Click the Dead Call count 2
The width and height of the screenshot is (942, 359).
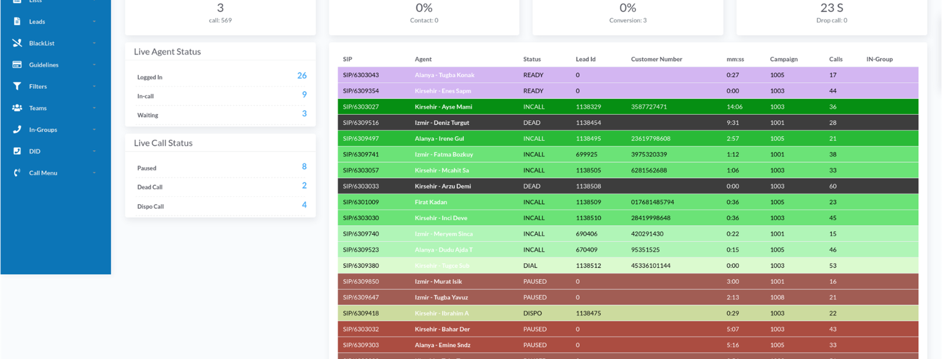click(x=304, y=186)
